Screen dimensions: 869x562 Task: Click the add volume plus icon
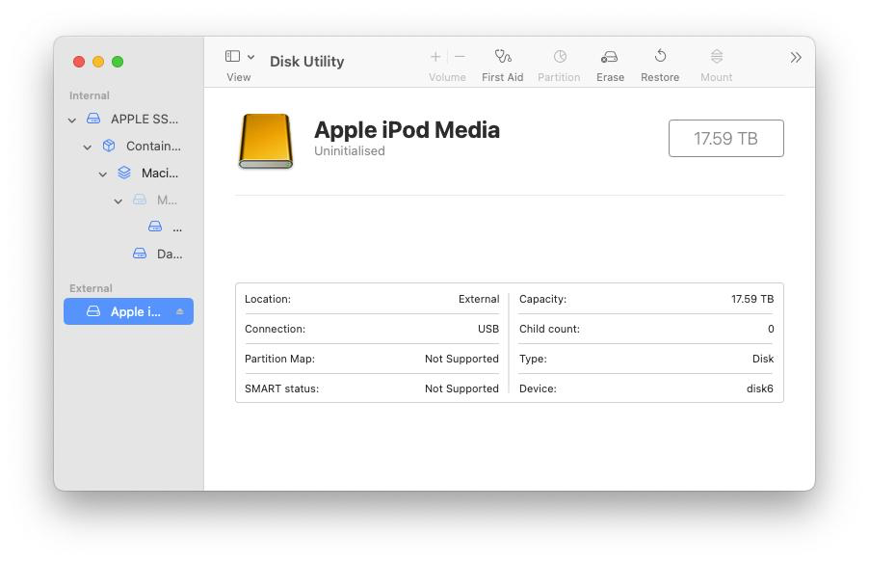tap(435, 57)
